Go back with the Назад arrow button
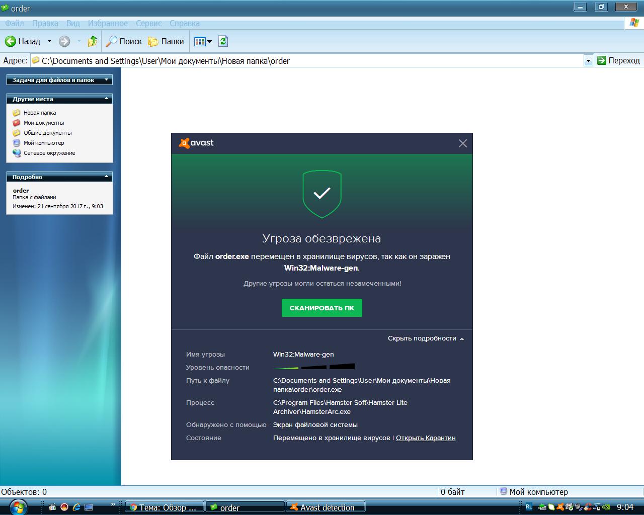The height and width of the screenshot is (515, 644). coord(23,41)
